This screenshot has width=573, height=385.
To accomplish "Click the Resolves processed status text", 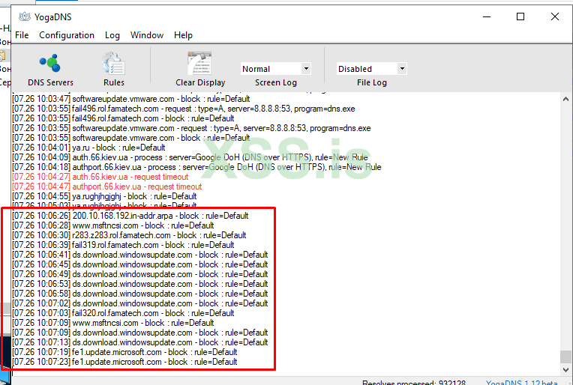I will coord(414,383).
